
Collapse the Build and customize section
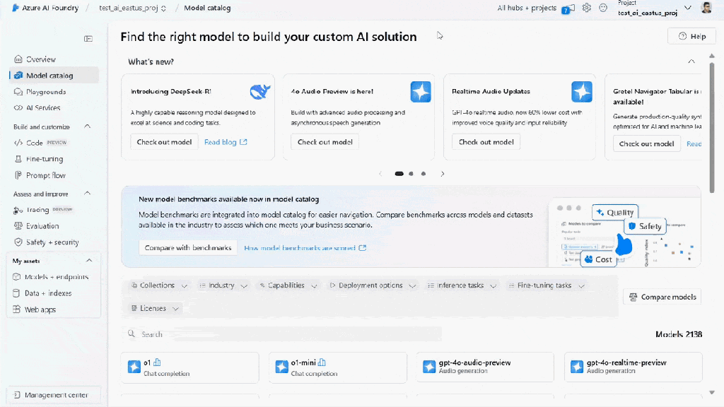tap(87, 126)
